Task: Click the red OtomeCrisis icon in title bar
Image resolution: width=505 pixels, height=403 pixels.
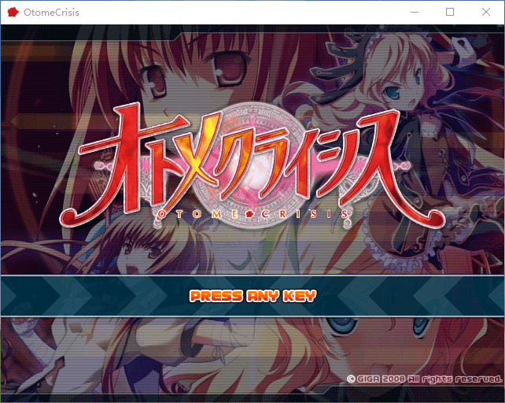Action: coord(13,13)
